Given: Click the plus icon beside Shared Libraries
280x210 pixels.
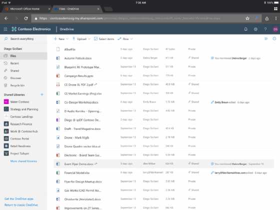Looking at the screenshot, I should (x=42, y=94).
